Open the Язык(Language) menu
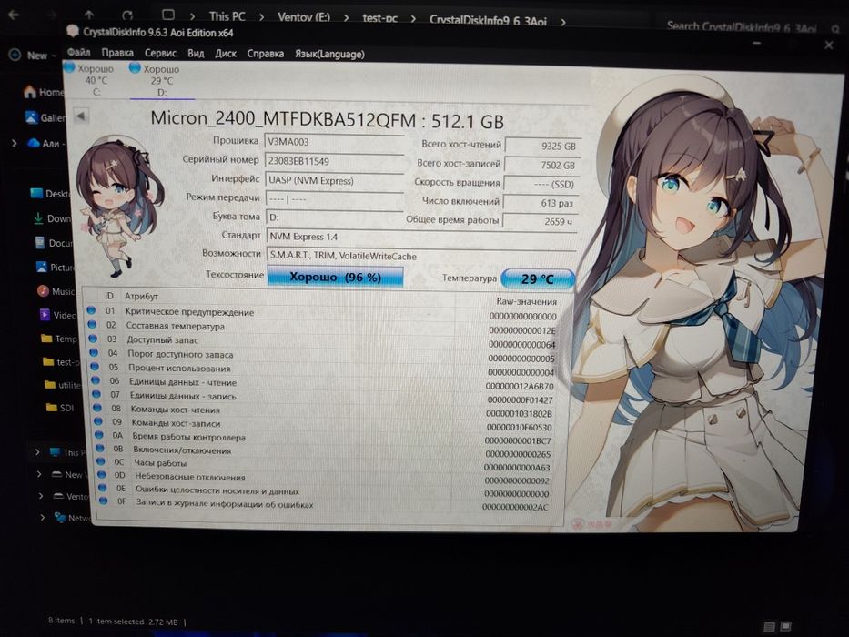Screen dimensions: 849x637 [x=329, y=55]
